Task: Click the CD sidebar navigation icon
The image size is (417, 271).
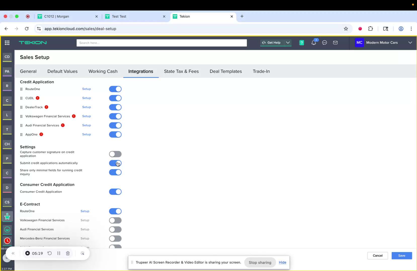Action: click(x=7, y=57)
